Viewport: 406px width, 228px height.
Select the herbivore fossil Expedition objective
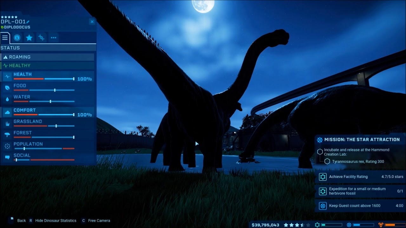click(x=360, y=191)
